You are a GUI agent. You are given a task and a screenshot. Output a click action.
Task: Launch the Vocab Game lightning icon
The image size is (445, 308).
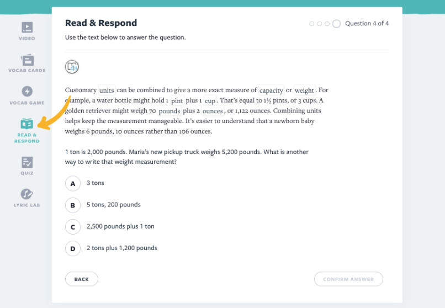pos(27,91)
